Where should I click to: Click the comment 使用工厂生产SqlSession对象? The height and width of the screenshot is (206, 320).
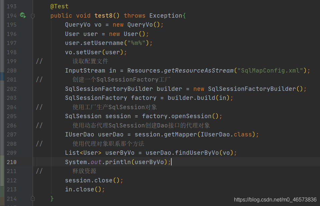[115, 107]
